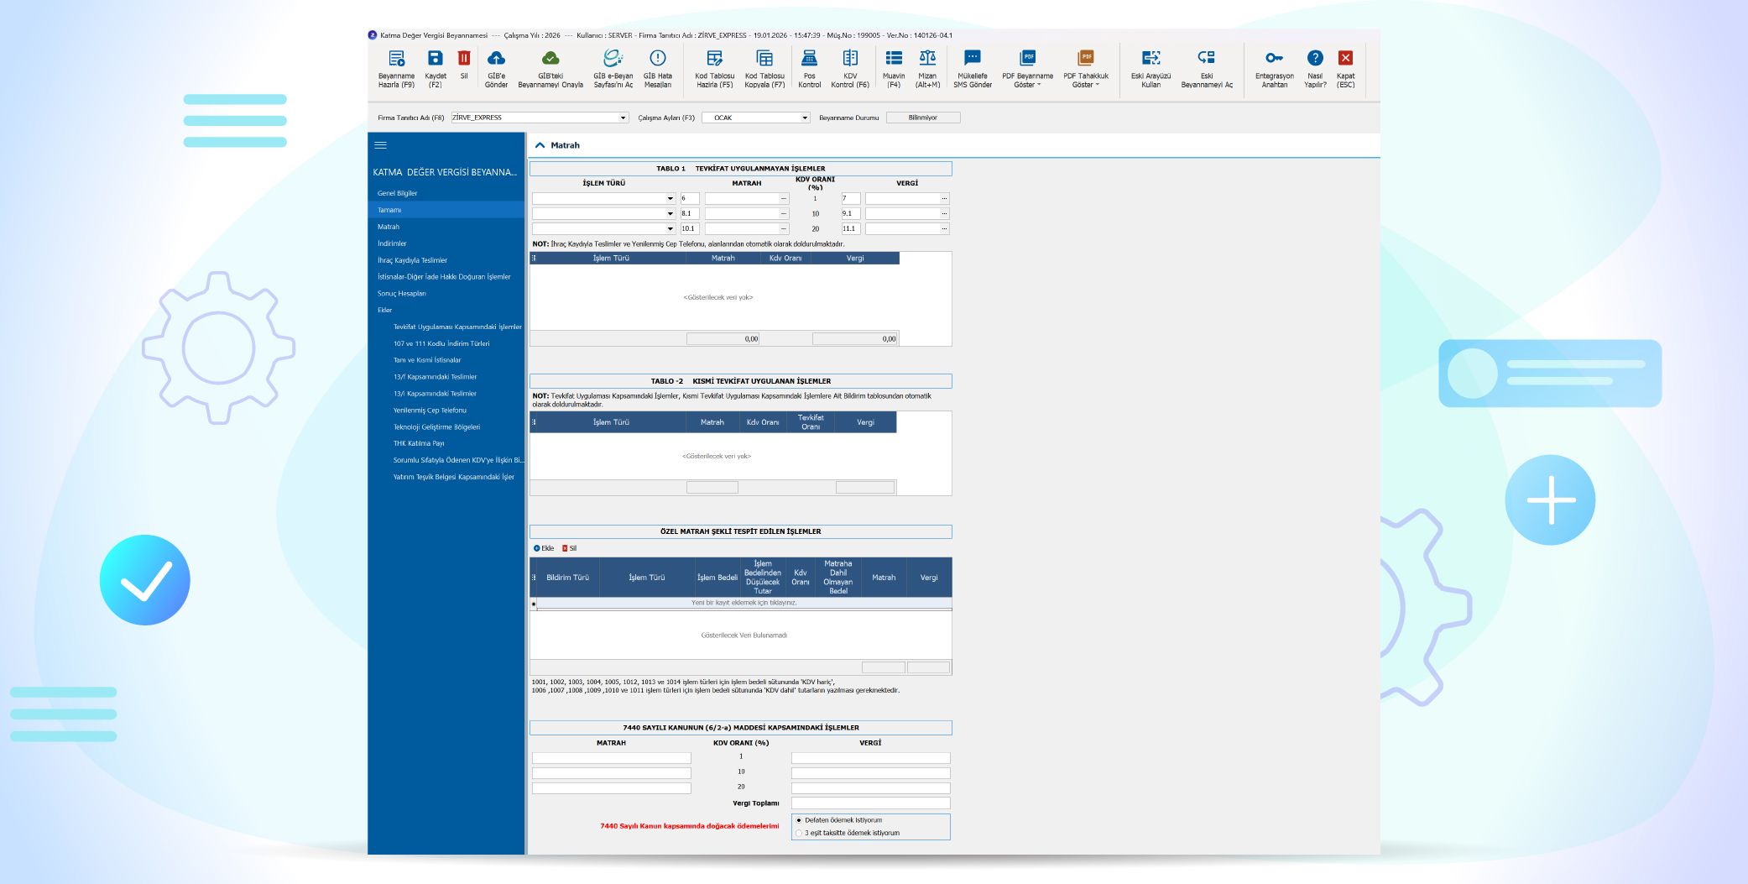Viewport: 1748px width, 884px height.
Task: Open 107 ve 111 Kodlu İndirim Türleri
Action: click(x=441, y=343)
